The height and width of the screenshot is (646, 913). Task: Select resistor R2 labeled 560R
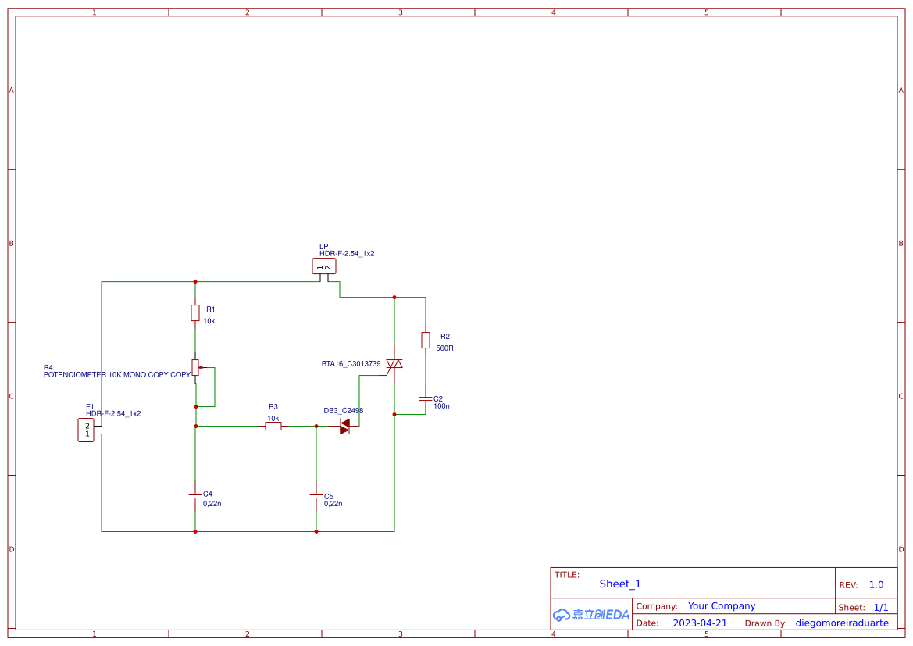click(x=426, y=341)
